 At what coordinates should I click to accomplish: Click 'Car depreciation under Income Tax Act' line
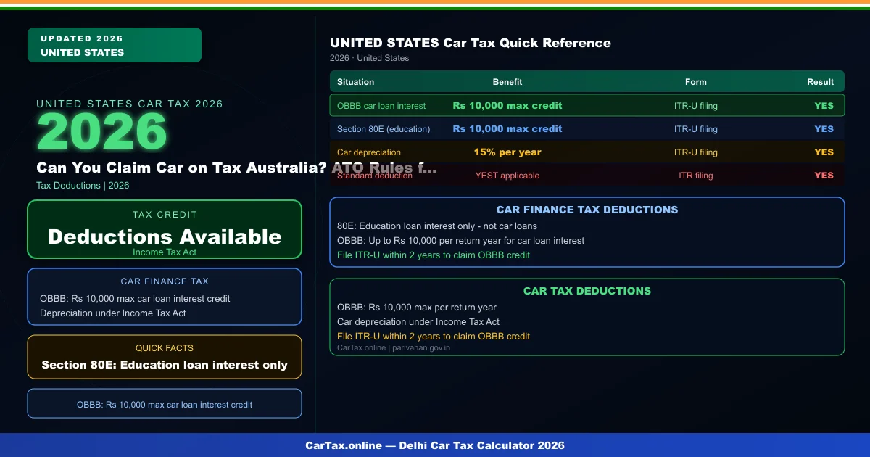(418, 322)
